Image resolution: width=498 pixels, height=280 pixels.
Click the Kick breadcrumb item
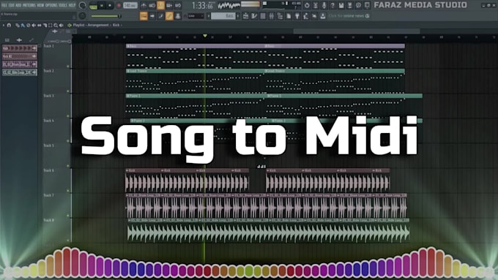(x=116, y=25)
